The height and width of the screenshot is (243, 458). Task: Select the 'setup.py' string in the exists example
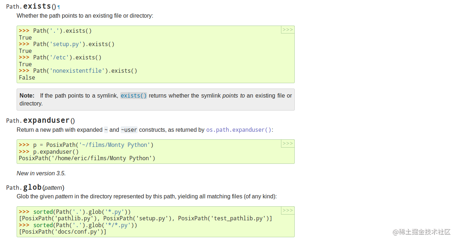66,44
